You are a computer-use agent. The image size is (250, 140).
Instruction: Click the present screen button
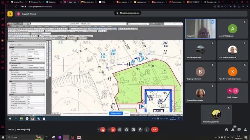pyautogui.click(x=133, y=129)
